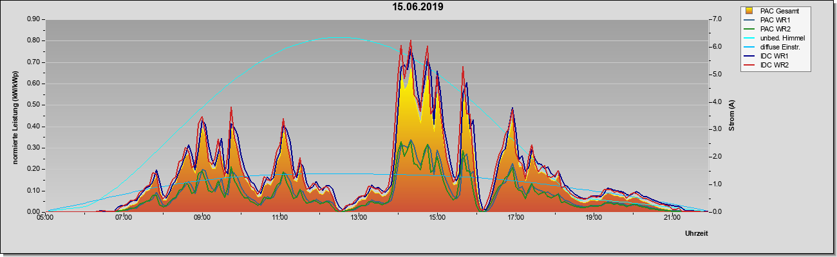Select the PAC WR2 legend entry
This screenshot has width=837, height=257.
778,30
